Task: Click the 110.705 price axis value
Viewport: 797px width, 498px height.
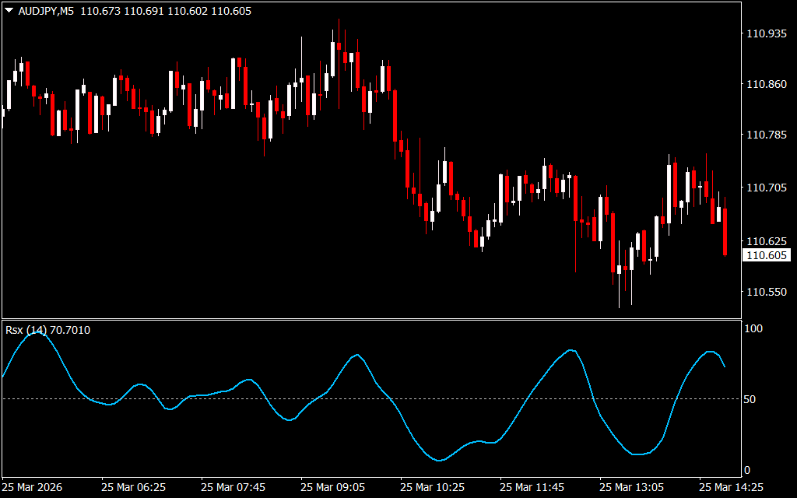Action: [x=766, y=188]
